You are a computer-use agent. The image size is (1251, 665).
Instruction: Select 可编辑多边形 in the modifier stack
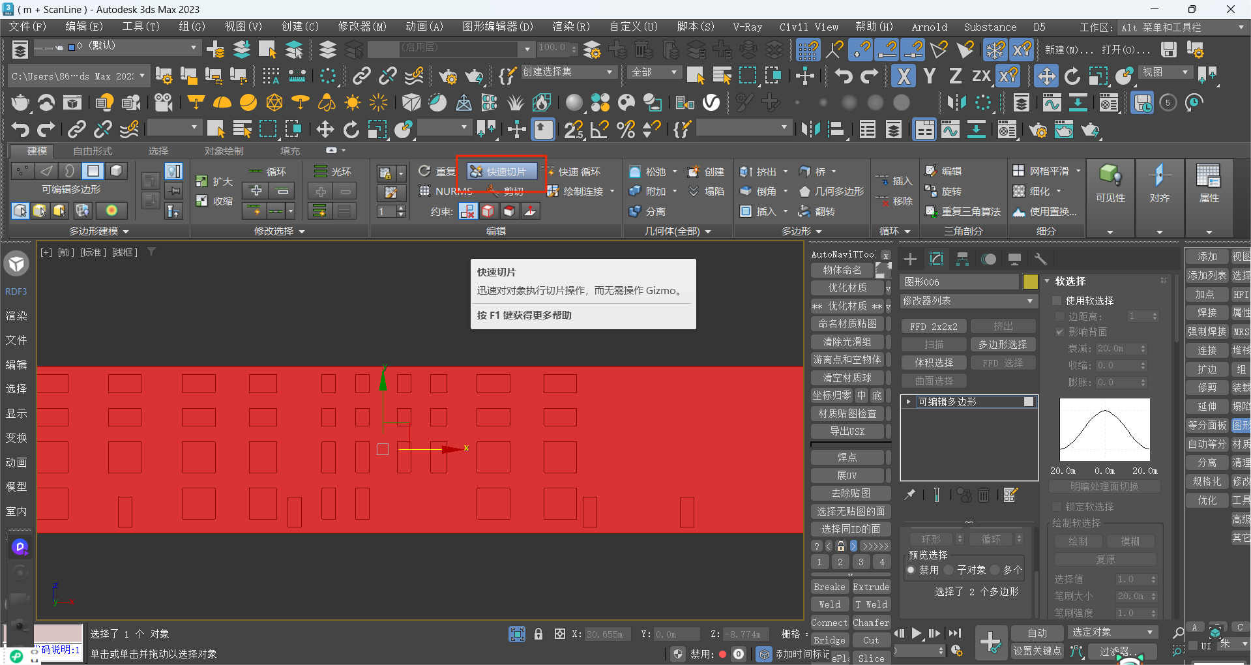pos(970,402)
